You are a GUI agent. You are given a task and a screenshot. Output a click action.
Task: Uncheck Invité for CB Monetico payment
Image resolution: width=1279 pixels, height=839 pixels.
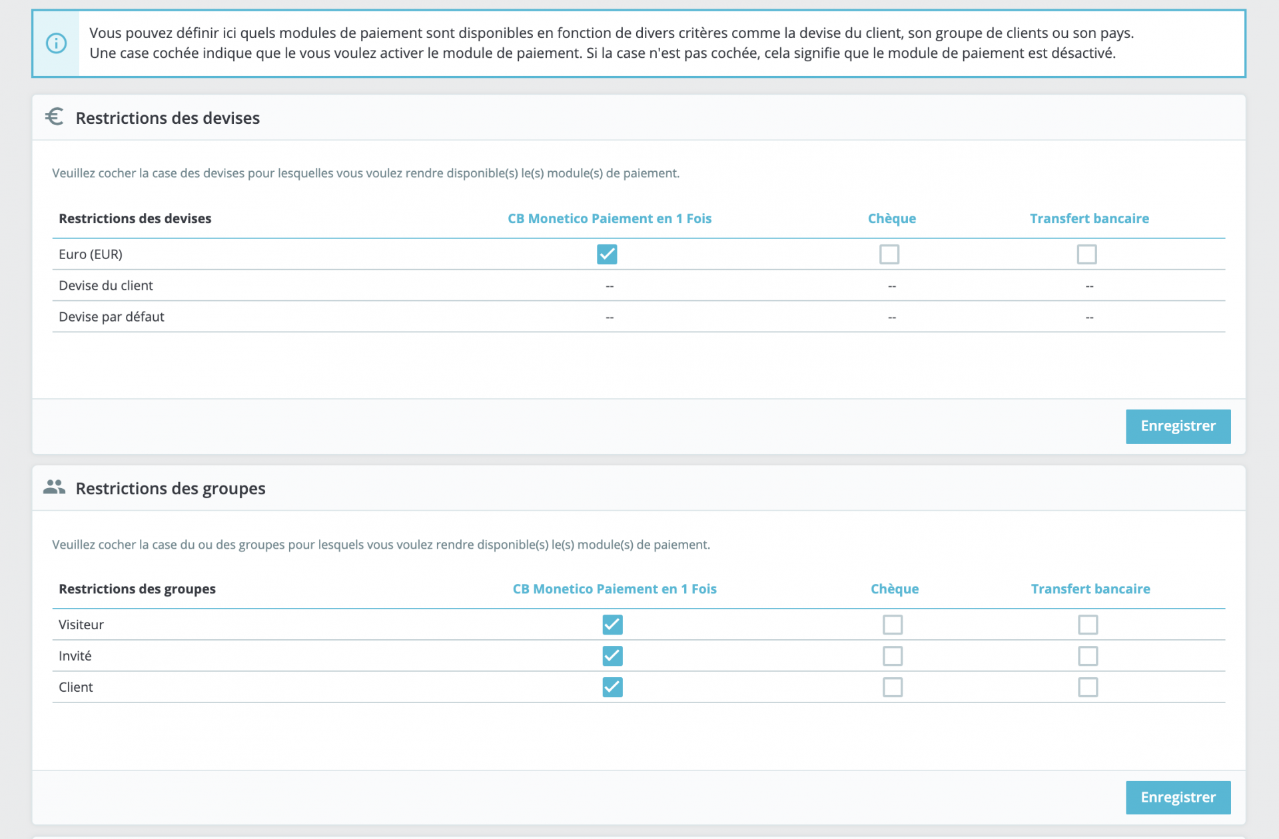pos(612,656)
